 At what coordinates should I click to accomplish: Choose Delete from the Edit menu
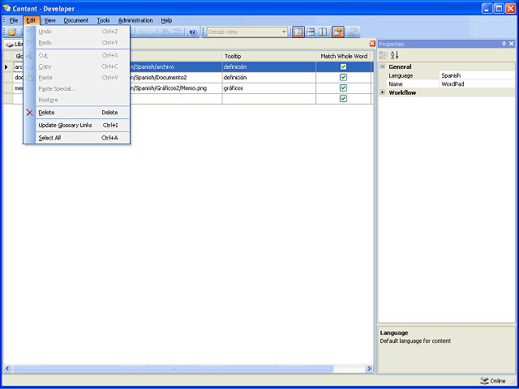click(76, 113)
